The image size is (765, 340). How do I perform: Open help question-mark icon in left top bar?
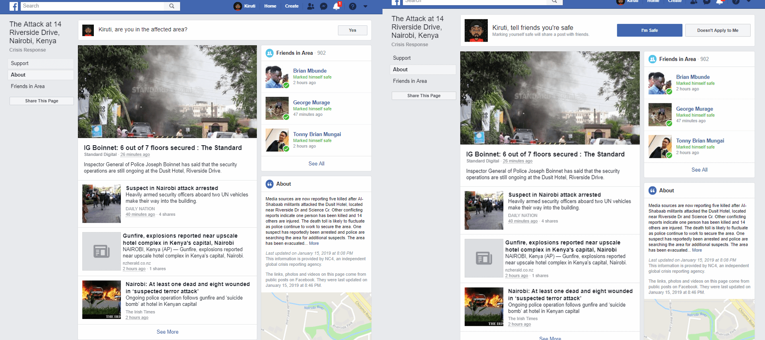click(x=353, y=6)
